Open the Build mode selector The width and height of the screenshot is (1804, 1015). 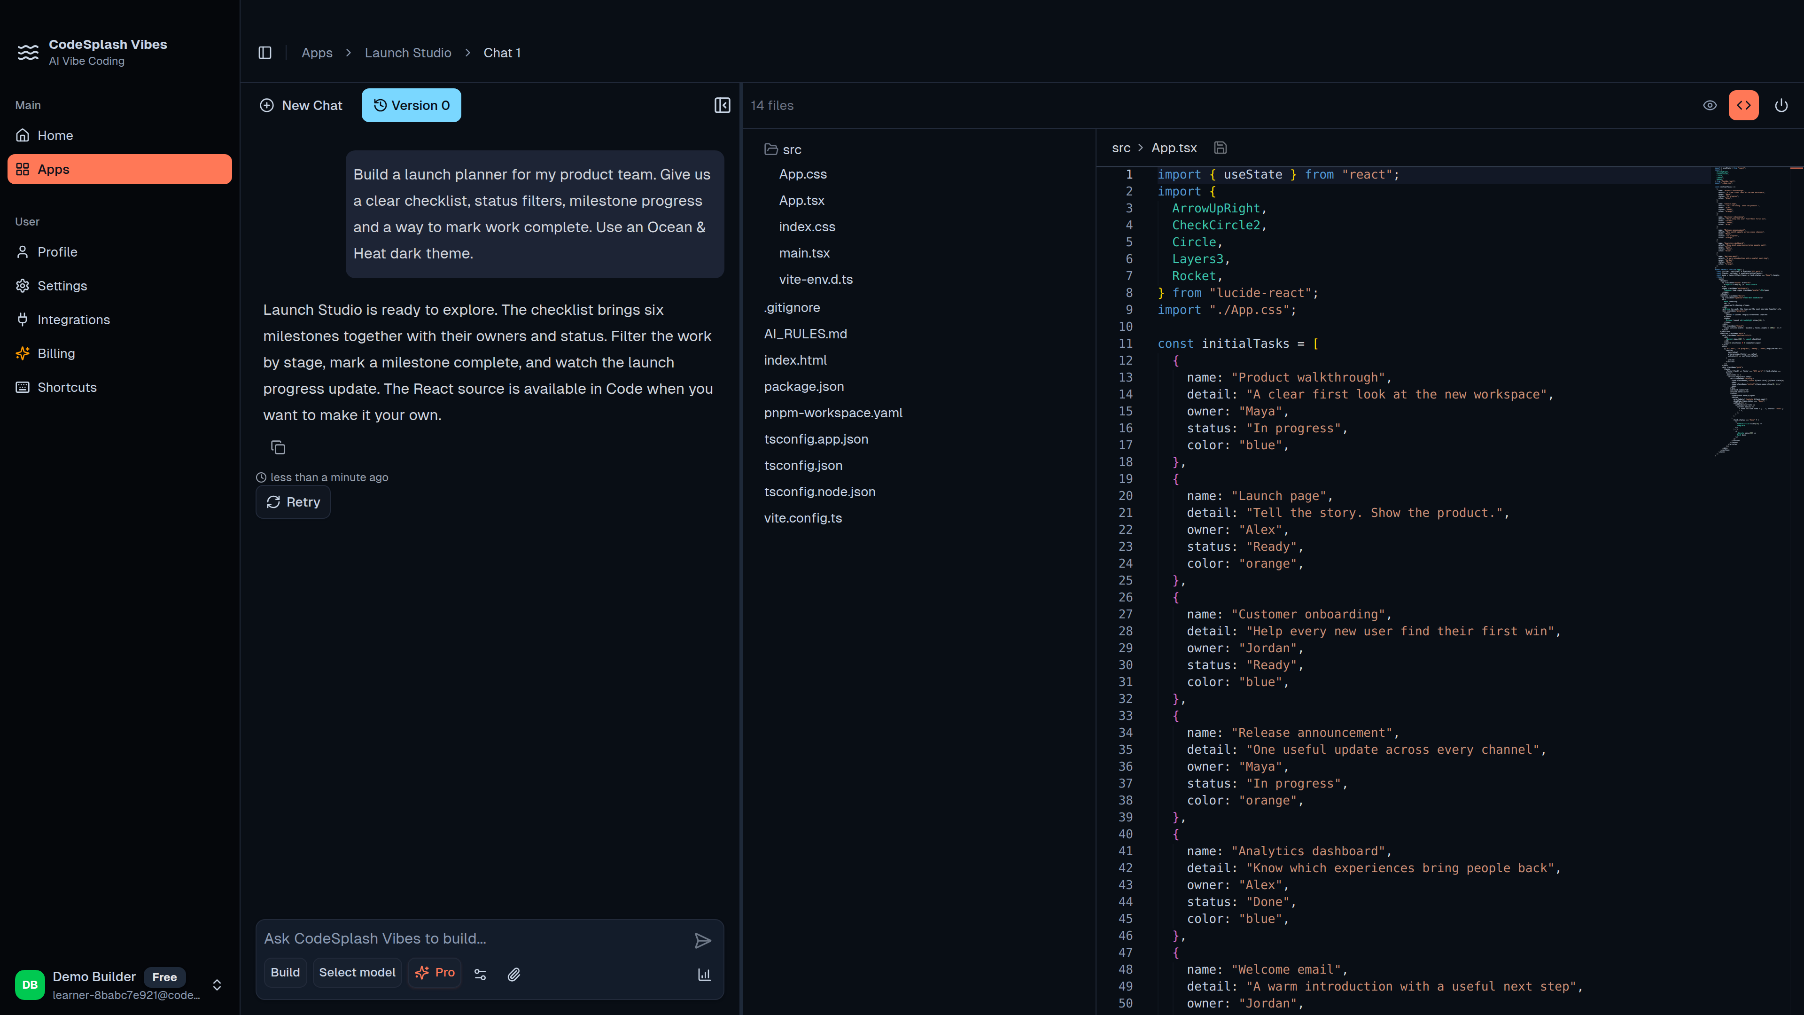click(285, 972)
